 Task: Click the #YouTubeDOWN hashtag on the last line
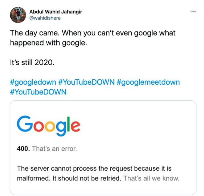pyautogui.click(x=38, y=92)
